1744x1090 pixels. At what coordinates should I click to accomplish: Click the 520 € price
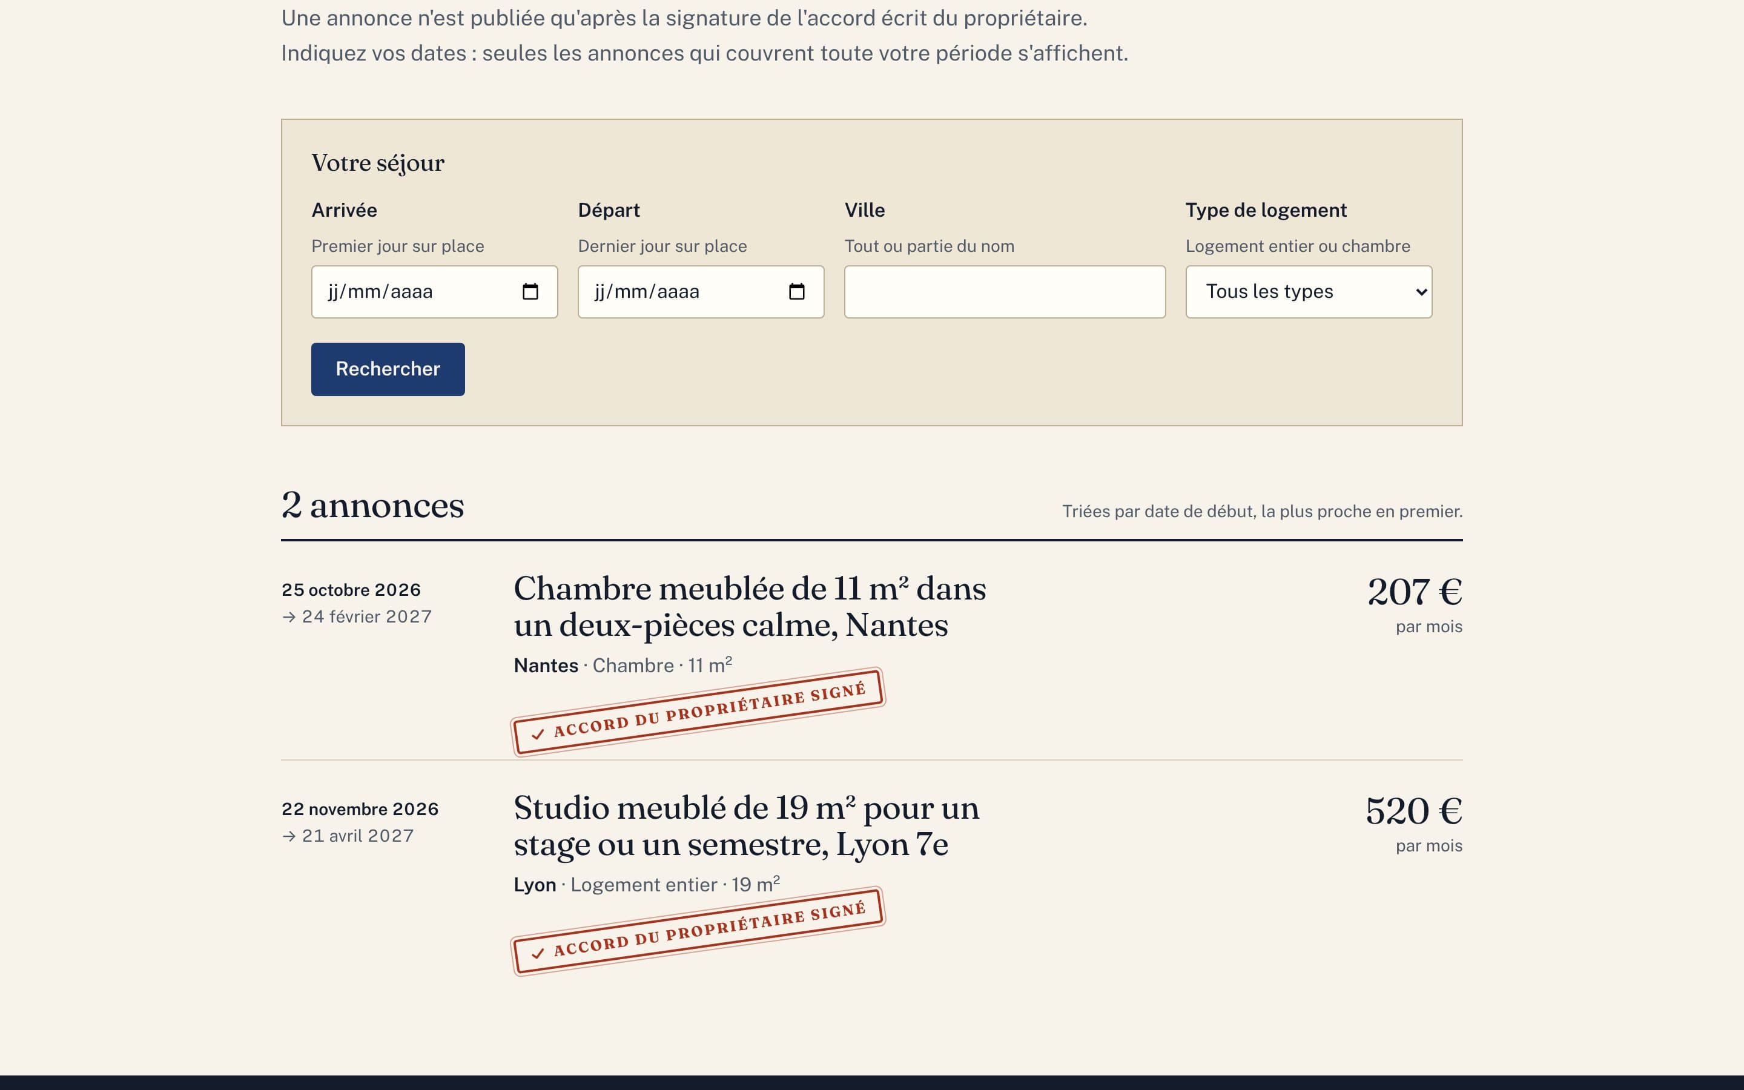1414,810
